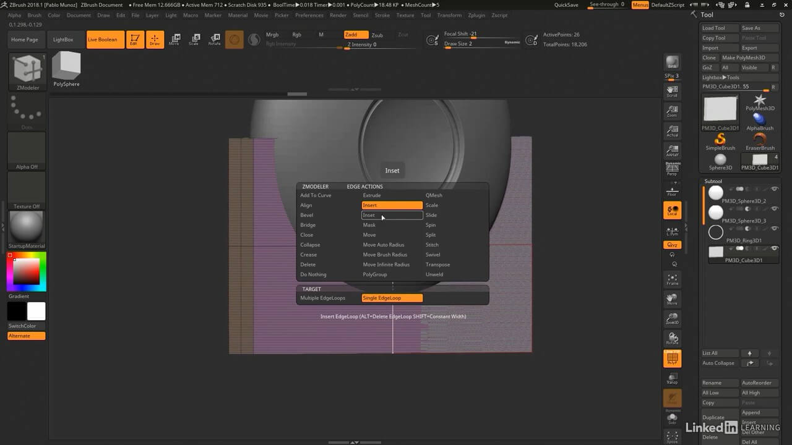This screenshot has width=792, height=445.
Task: Pick a color in the color picker square
Action: [x=27, y=271]
